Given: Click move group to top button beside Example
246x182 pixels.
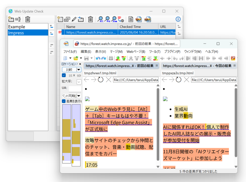Looking at the screenshot, I should (51, 26).
